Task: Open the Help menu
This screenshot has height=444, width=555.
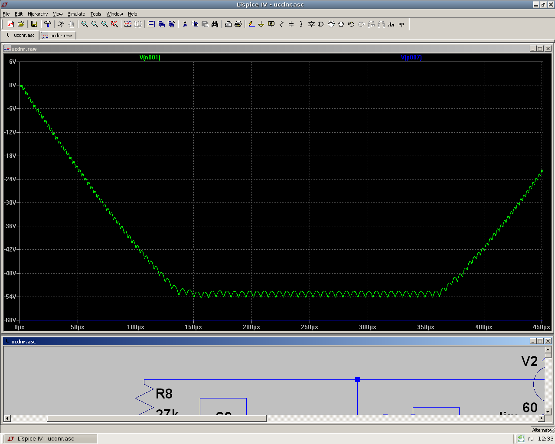Action: click(x=133, y=14)
